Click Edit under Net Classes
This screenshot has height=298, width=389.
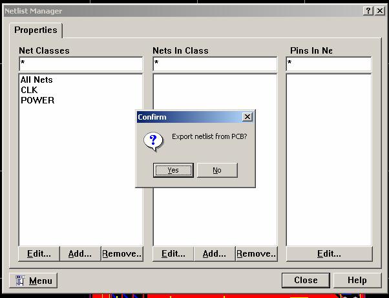coord(39,254)
